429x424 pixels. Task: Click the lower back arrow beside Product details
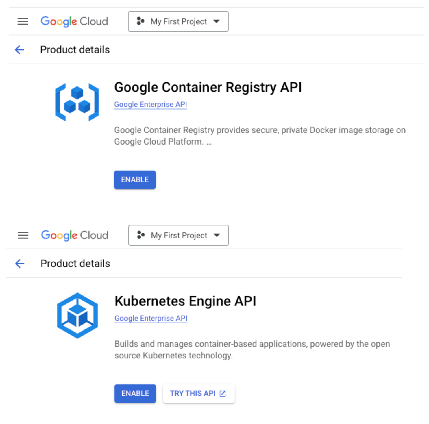(x=20, y=264)
